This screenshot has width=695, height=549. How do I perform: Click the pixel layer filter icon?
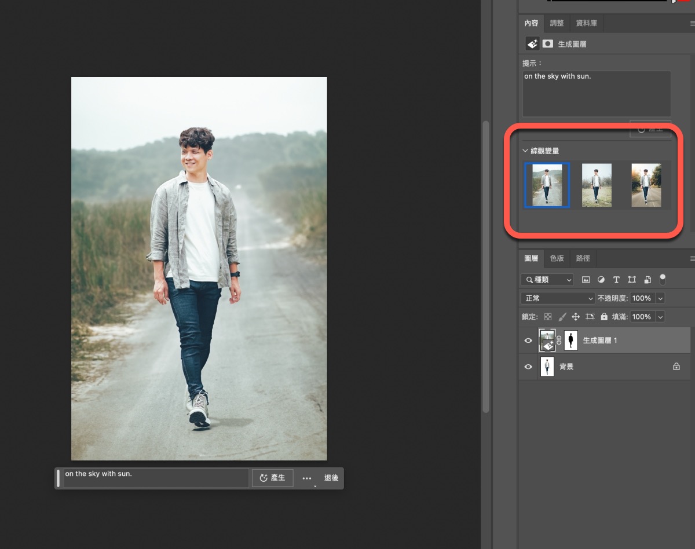586,280
